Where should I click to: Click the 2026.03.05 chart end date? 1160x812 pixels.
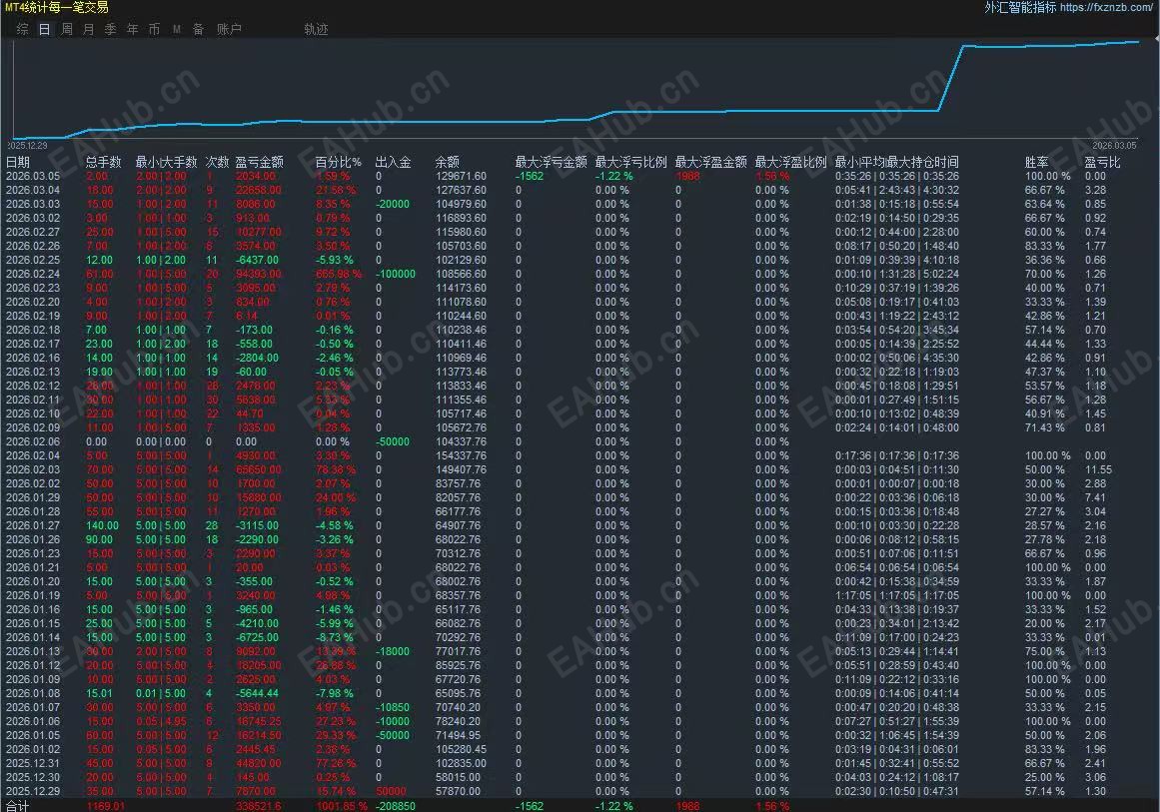pos(1114,146)
